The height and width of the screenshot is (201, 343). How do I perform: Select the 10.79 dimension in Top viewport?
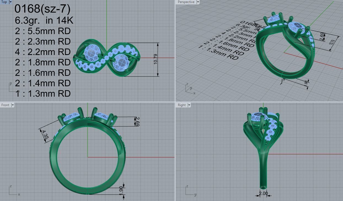click(x=155, y=59)
